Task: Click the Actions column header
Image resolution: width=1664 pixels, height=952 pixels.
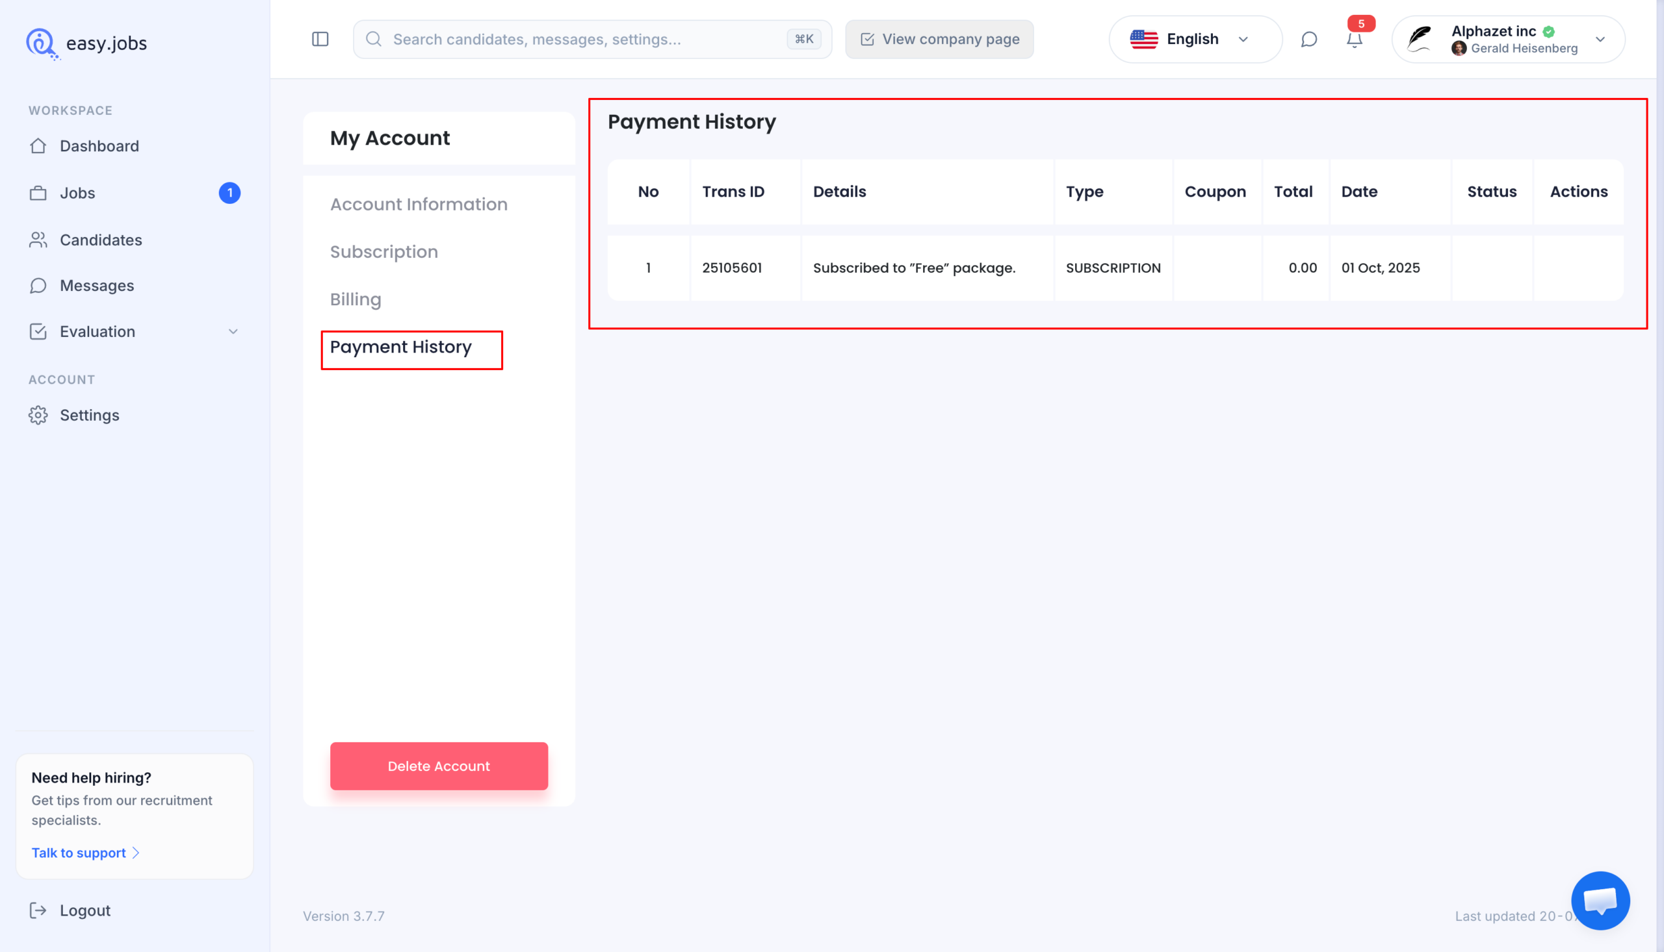Action: click(1578, 192)
